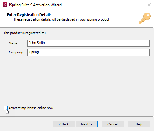Focus the Company field containing iSpring

pyautogui.click(x=88, y=52)
